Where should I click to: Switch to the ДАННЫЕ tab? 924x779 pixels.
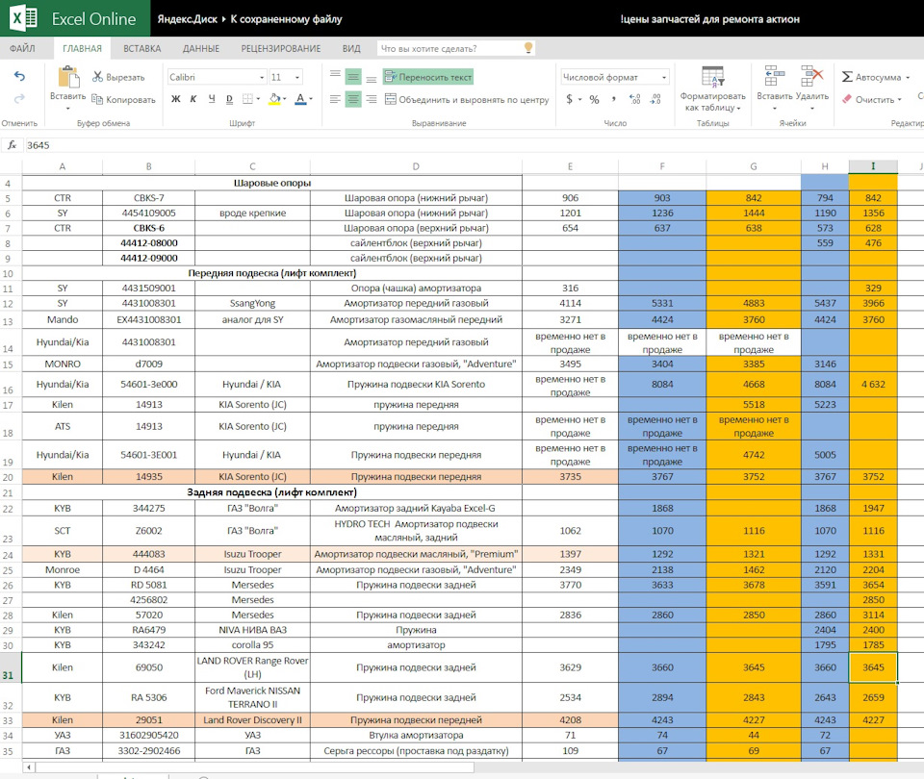[x=201, y=48]
